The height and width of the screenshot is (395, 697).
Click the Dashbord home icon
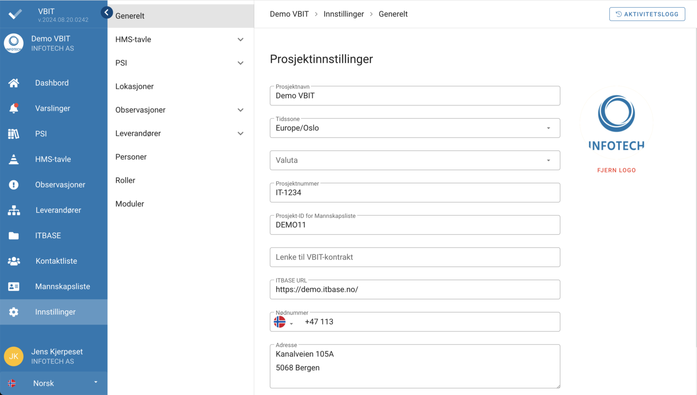[x=14, y=83]
